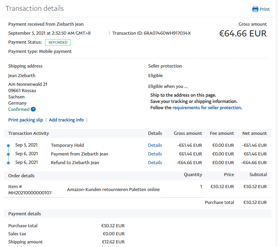Click the timeline dot for Payment from Ziebarth Jean
The height and width of the screenshot is (247, 278).
[x=8, y=154]
